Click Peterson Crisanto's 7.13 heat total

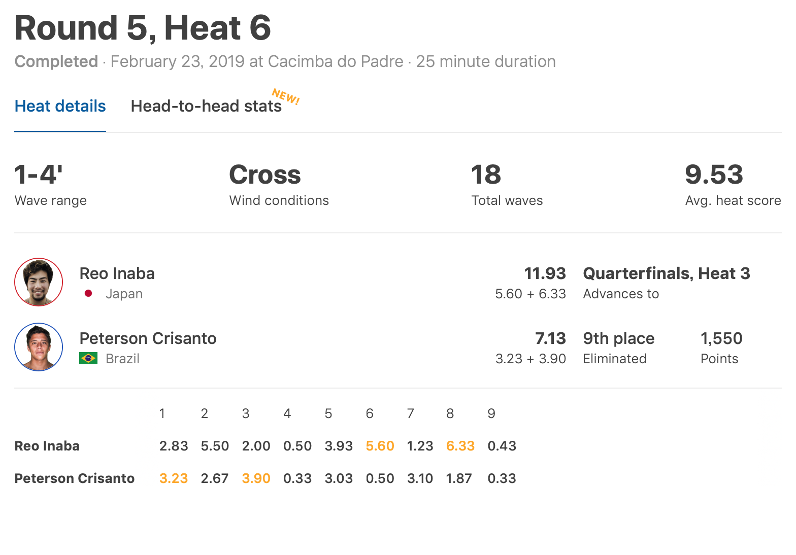pos(550,338)
